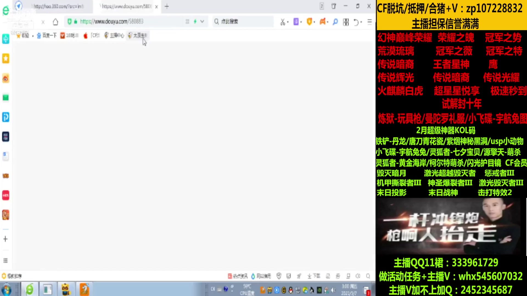The height and width of the screenshot is (296, 527).
Task: Open the Weibo icon in the sidebar
Action: (6, 78)
